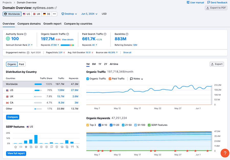Select the 2Y time range
Screen dimensions: 230x160
pos(106,64)
